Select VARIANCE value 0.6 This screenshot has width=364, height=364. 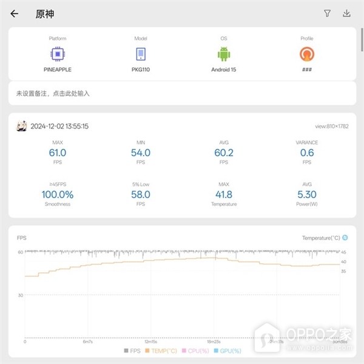click(x=307, y=153)
